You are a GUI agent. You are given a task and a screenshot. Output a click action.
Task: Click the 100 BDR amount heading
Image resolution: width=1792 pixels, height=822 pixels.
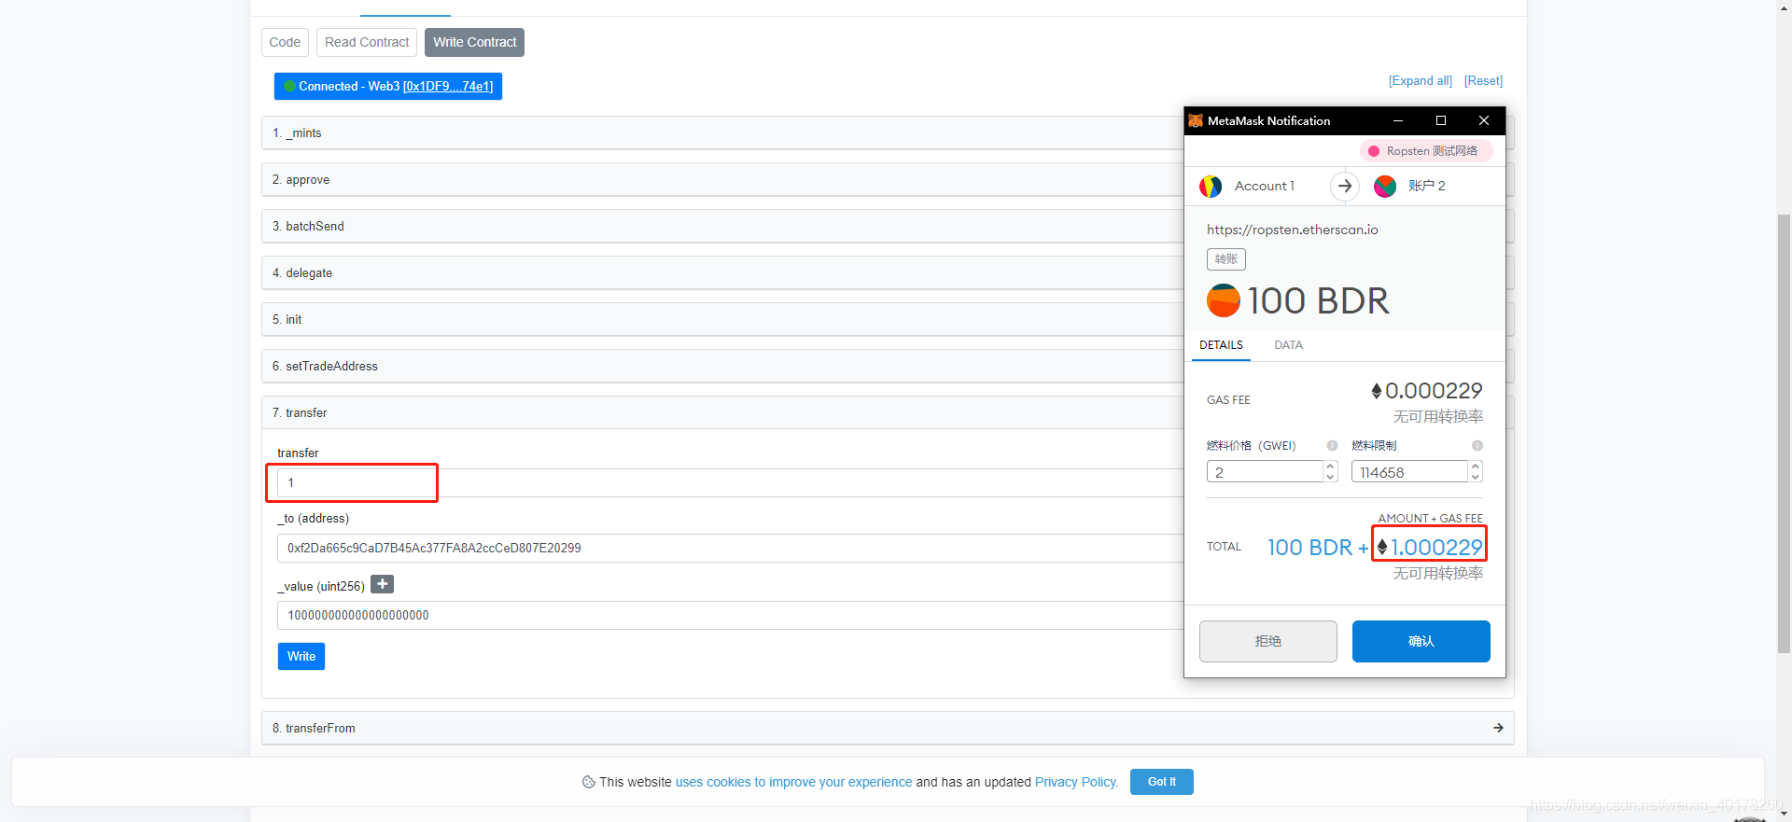click(1318, 300)
